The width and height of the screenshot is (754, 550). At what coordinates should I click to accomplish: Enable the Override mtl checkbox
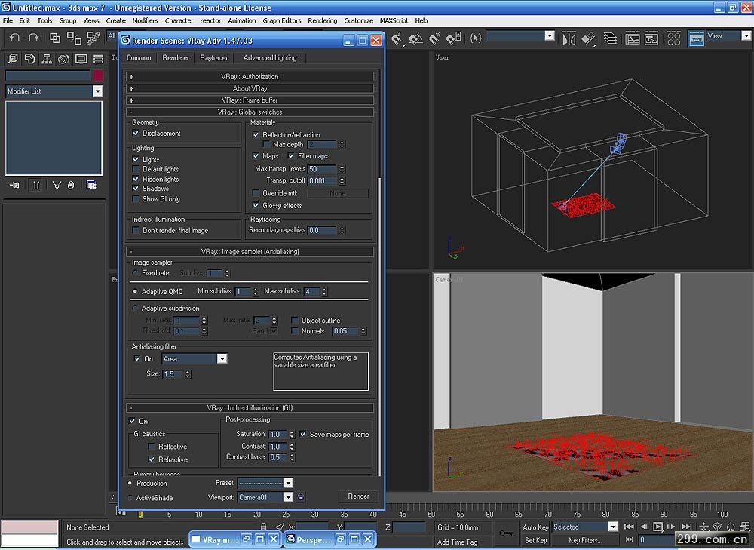click(x=256, y=193)
